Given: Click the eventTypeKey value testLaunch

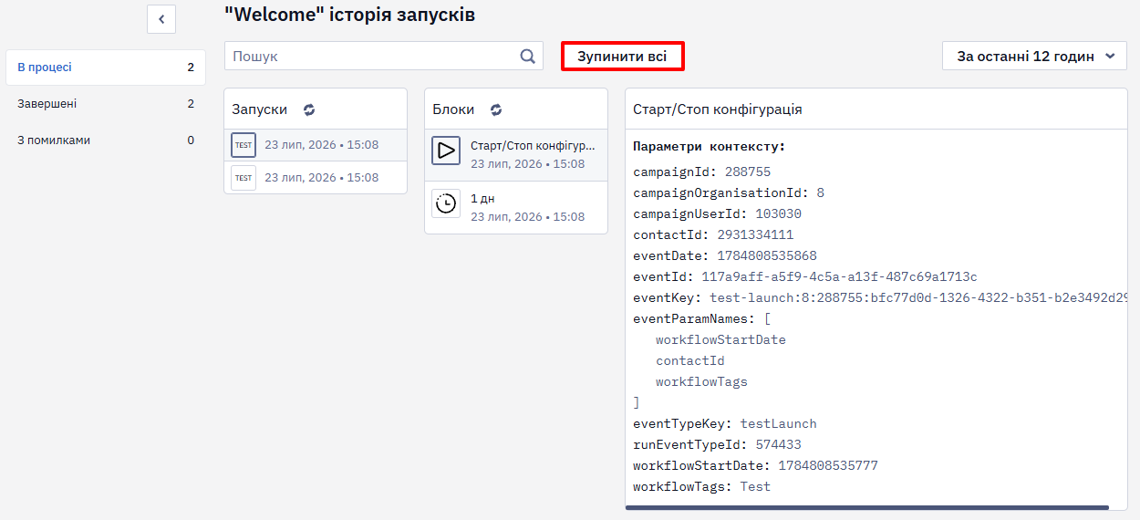Looking at the screenshot, I should point(778,423).
